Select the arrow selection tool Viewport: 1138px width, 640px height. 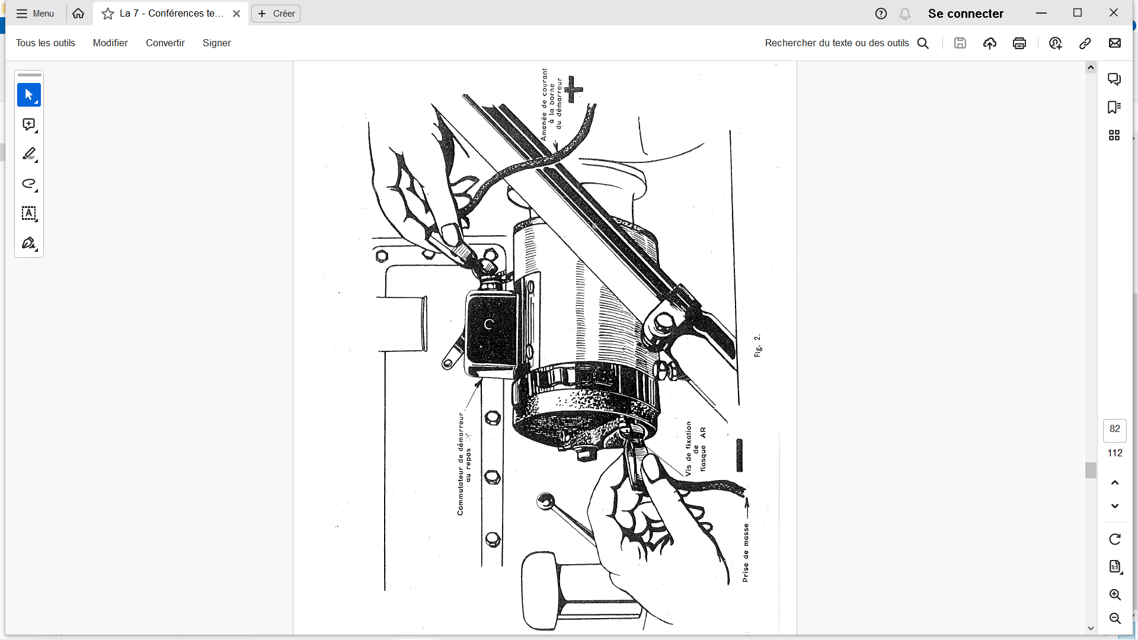28,95
